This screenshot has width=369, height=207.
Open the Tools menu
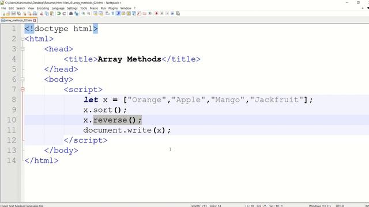click(x=84, y=8)
